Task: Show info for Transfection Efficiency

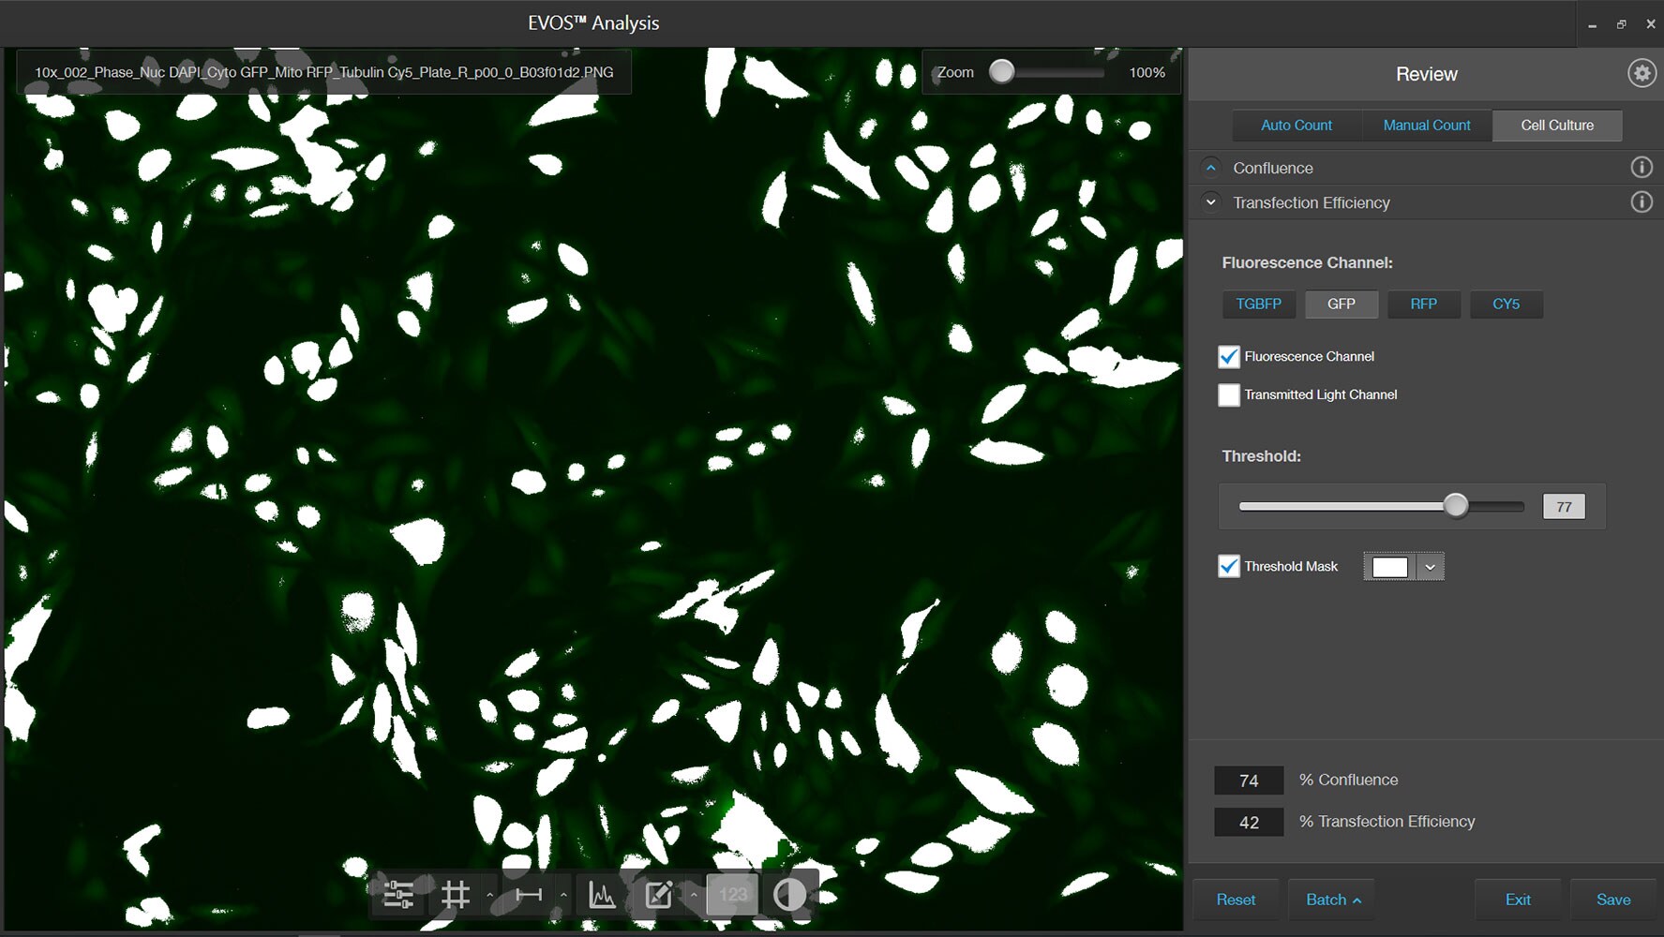Action: point(1641,202)
